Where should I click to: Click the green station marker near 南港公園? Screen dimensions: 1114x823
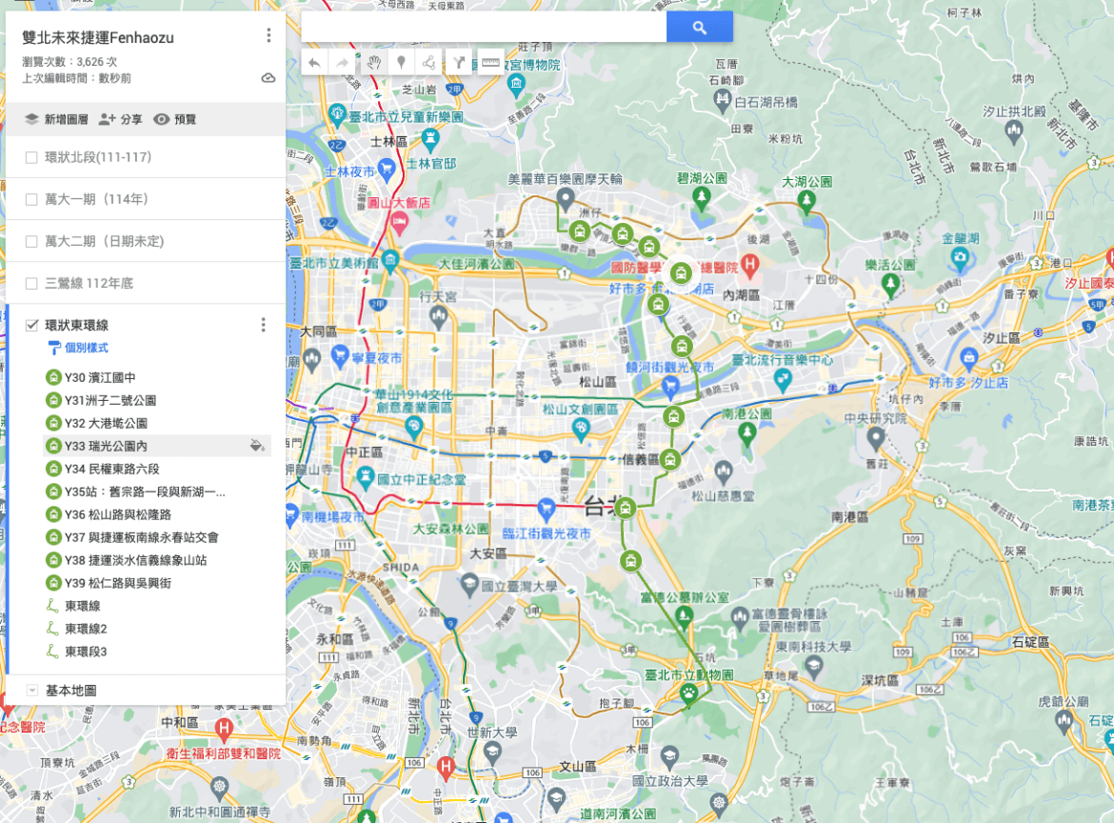673,416
